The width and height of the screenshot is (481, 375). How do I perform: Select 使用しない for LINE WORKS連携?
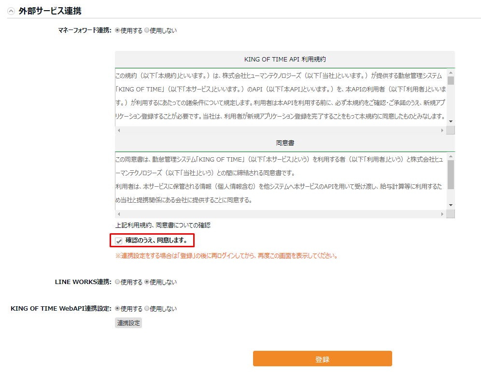point(147,282)
